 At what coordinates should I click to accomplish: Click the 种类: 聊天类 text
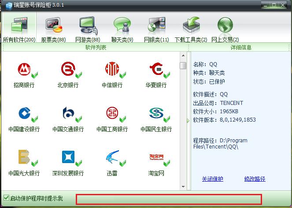[209, 73]
